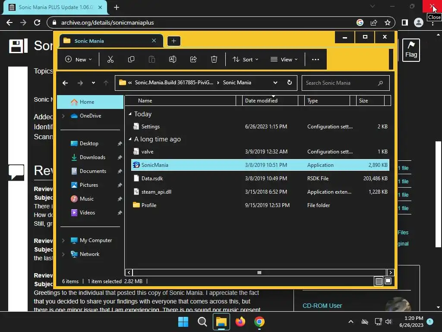Viewport: 442px width, 332px height.
Task: Open a new Chrome tab
Action: [x=117, y=7]
